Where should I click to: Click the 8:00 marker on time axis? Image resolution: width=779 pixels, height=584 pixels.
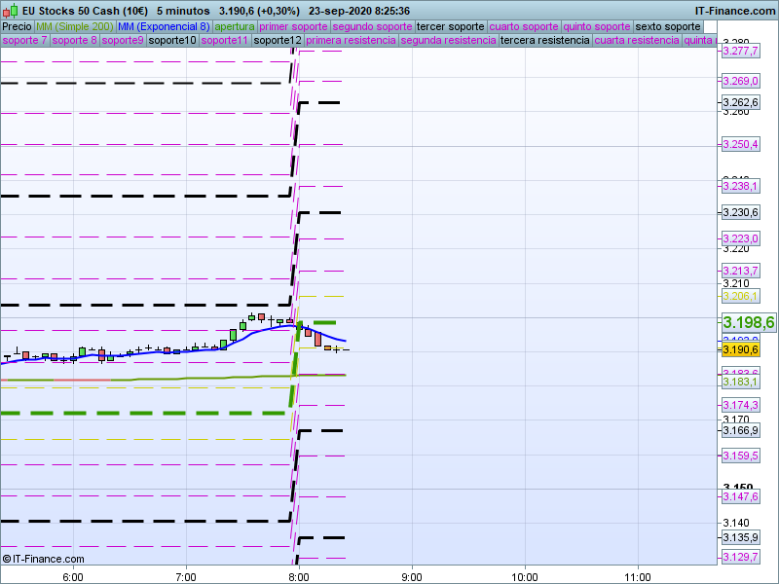(299, 575)
